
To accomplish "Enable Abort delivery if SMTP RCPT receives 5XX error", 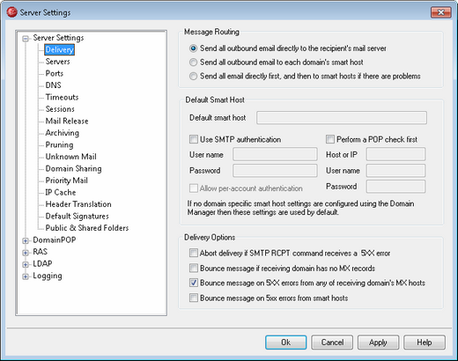I will (x=194, y=253).
